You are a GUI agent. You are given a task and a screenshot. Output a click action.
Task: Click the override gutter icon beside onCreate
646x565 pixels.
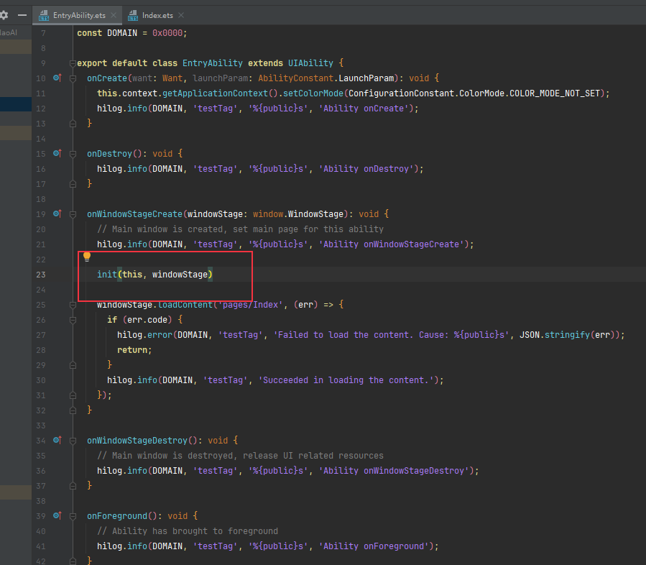coord(58,78)
